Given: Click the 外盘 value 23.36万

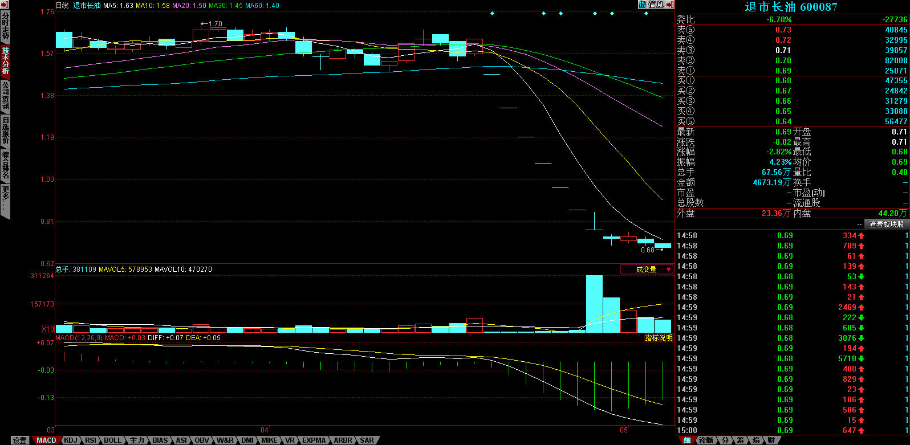Looking at the screenshot, I should (777, 213).
